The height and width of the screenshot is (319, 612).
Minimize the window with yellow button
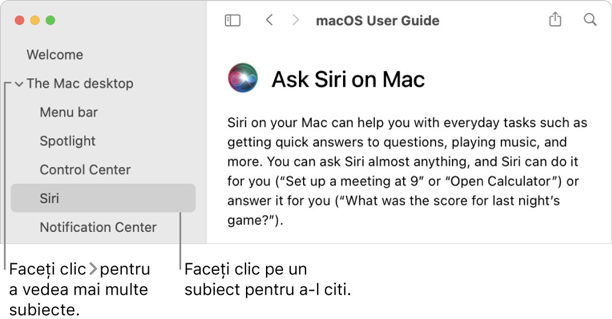click(35, 21)
